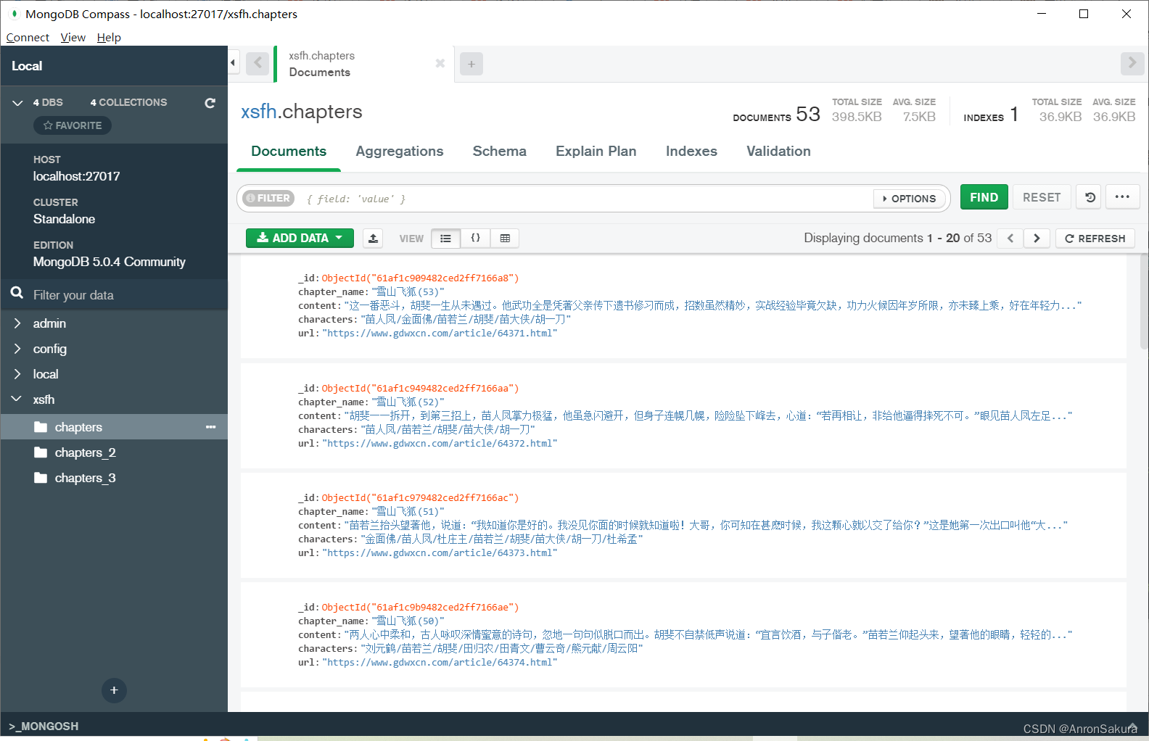Close the xsfh.chapters tab

click(440, 63)
